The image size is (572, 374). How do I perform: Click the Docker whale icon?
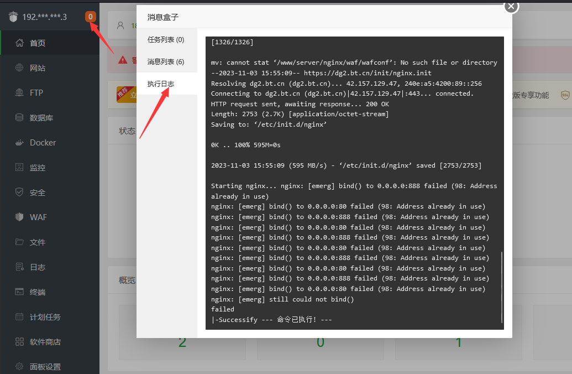tap(20, 142)
